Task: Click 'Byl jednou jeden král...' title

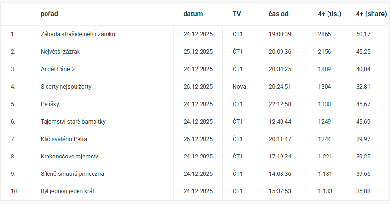Action: pyautogui.click(x=69, y=191)
